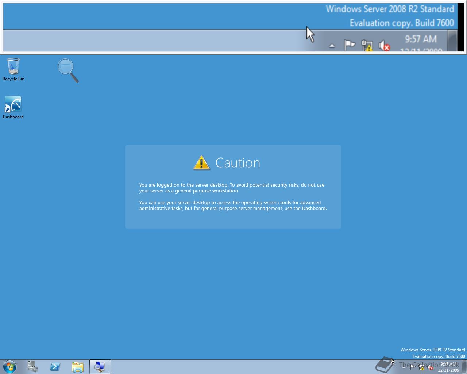Click the Magnifier glass icon on desktop

(x=68, y=71)
